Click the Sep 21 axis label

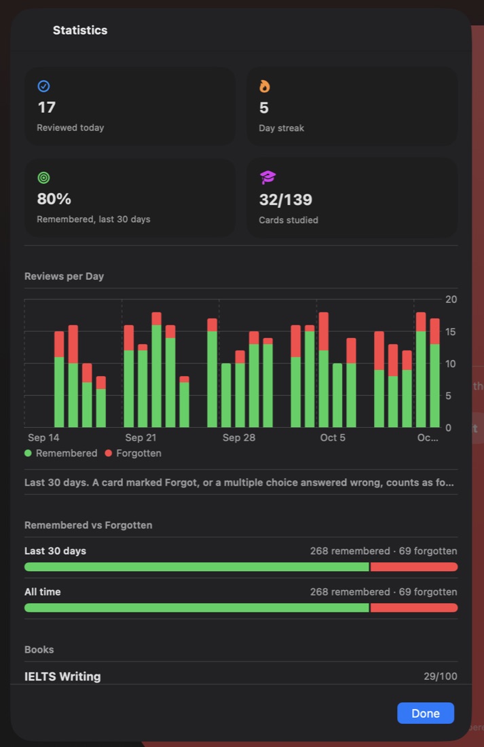pyautogui.click(x=141, y=437)
